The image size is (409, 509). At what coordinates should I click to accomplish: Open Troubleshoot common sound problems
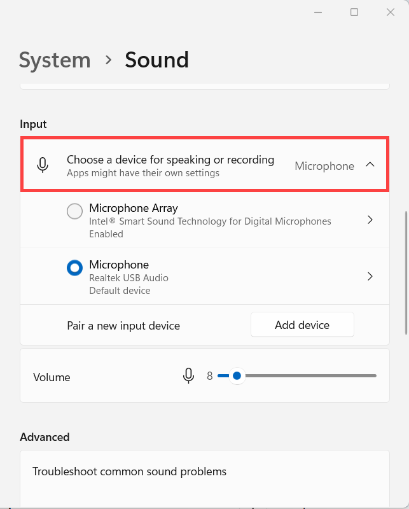pyautogui.click(x=130, y=471)
